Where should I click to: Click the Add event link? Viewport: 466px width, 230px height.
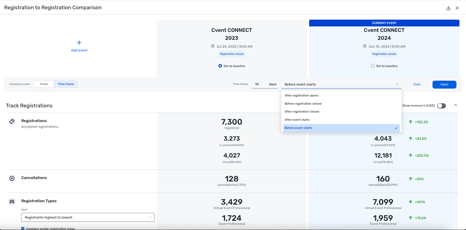(x=79, y=50)
